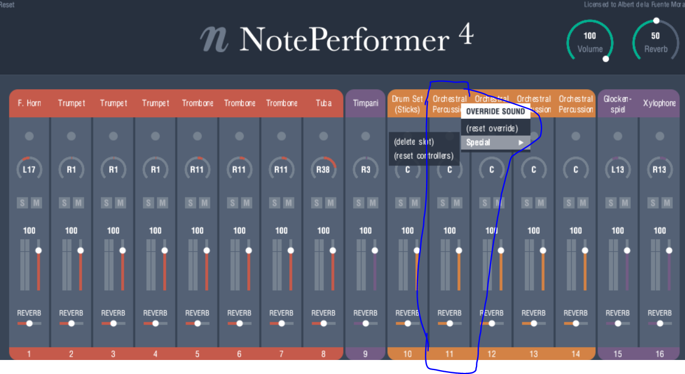The height and width of the screenshot is (374, 685).
Task: Click the channel 3 Trumpet reverb slider
Action: [113, 324]
